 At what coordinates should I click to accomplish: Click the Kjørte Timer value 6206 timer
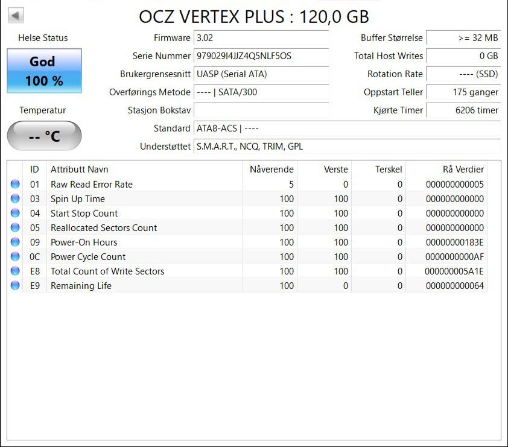463,110
